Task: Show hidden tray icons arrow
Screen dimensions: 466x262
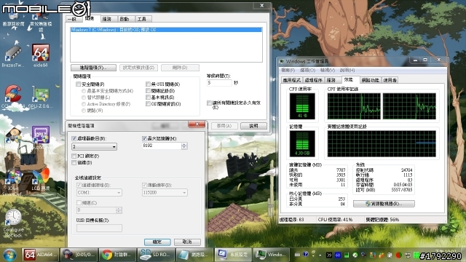Action: coord(320,255)
